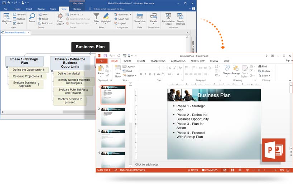
Task: Start Presentation Mode in MindView
Action: tap(169, 19)
